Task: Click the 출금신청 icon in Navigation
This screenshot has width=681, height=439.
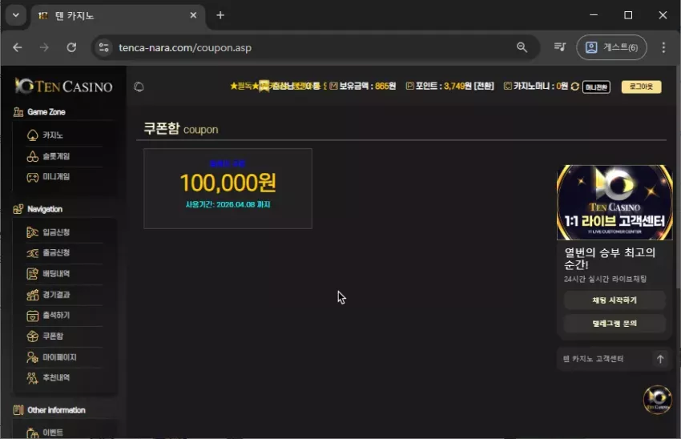Action: click(33, 253)
